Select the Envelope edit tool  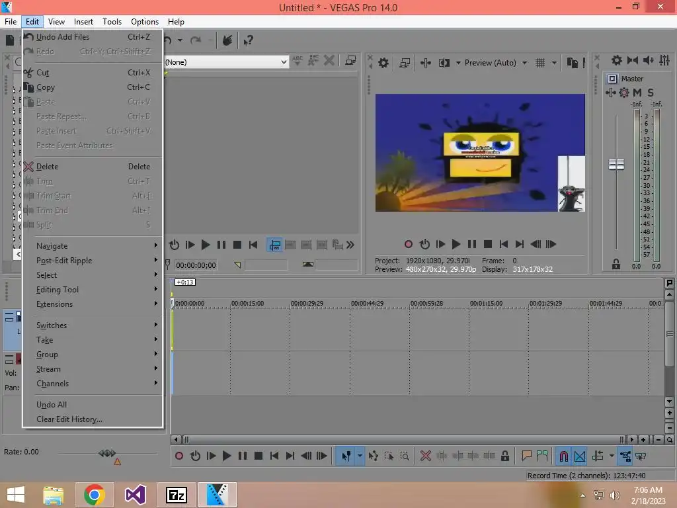point(373,456)
